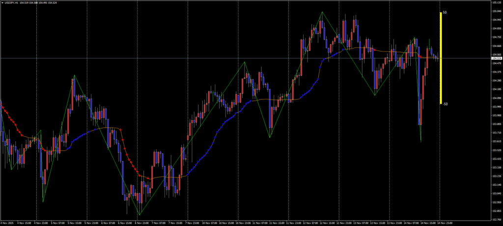Click the 155.135 level on the price axis
The width and height of the screenshot is (503, 226).
coord(496,2)
